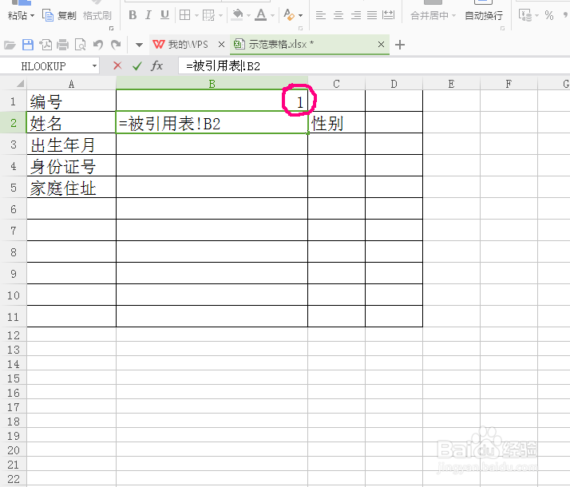Select the row 3 header
570x487 pixels.
click(x=14, y=145)
